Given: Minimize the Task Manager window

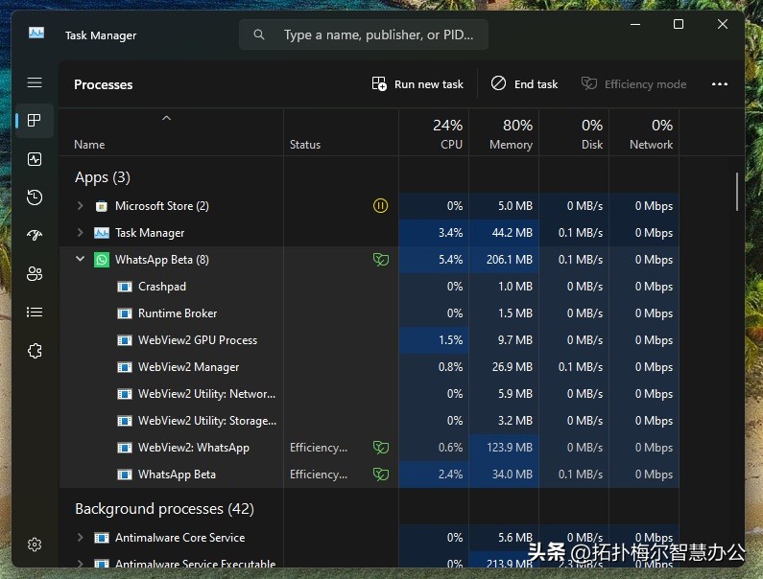Looking at the screenshot, I should pyautogui.click(x=635, y=24).
